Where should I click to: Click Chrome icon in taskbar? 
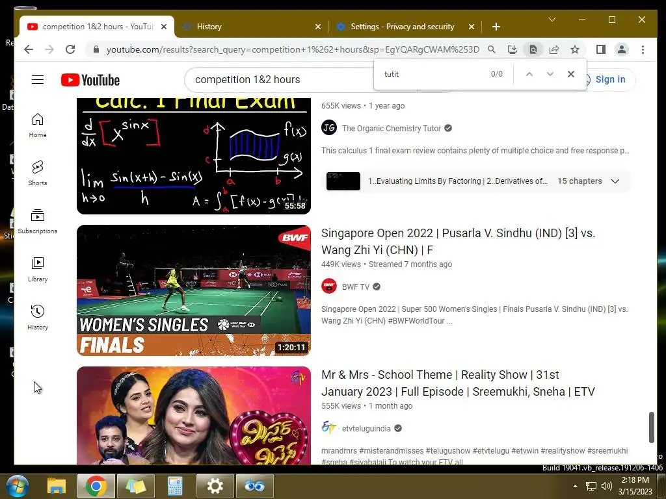tap(96, 486)
